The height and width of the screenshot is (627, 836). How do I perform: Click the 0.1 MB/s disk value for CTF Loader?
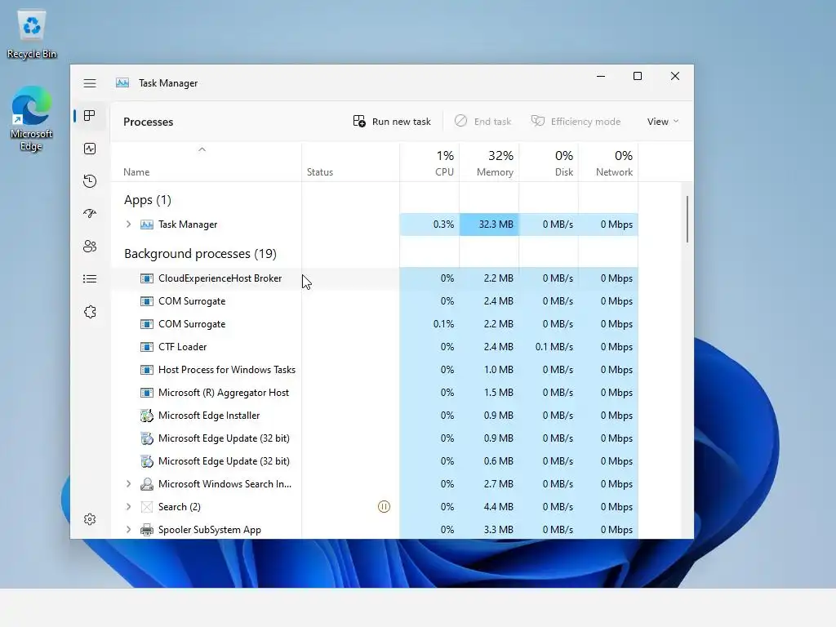[x=549, y=347]
